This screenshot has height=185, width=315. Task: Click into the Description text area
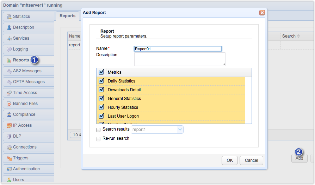[x=180, y=59]
